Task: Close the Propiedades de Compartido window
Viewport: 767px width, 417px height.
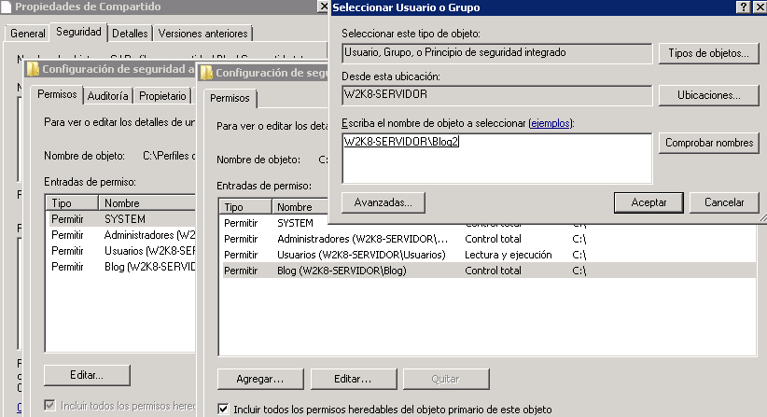Action: click(x=324, y=7)
